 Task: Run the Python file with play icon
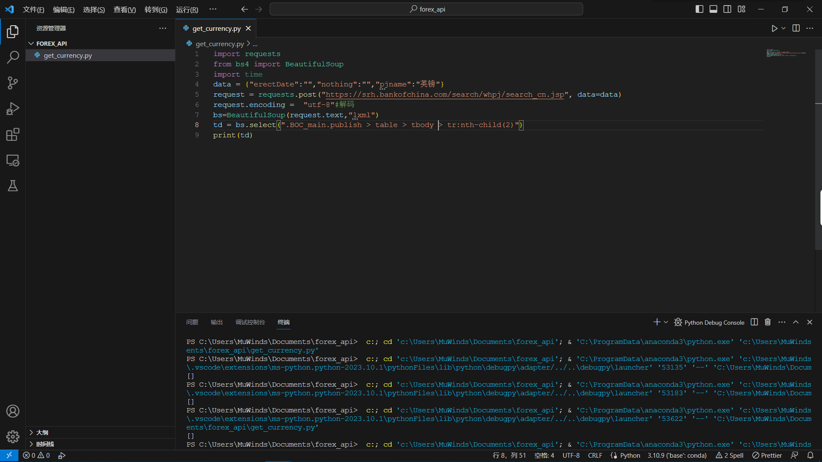pos(774,28)
